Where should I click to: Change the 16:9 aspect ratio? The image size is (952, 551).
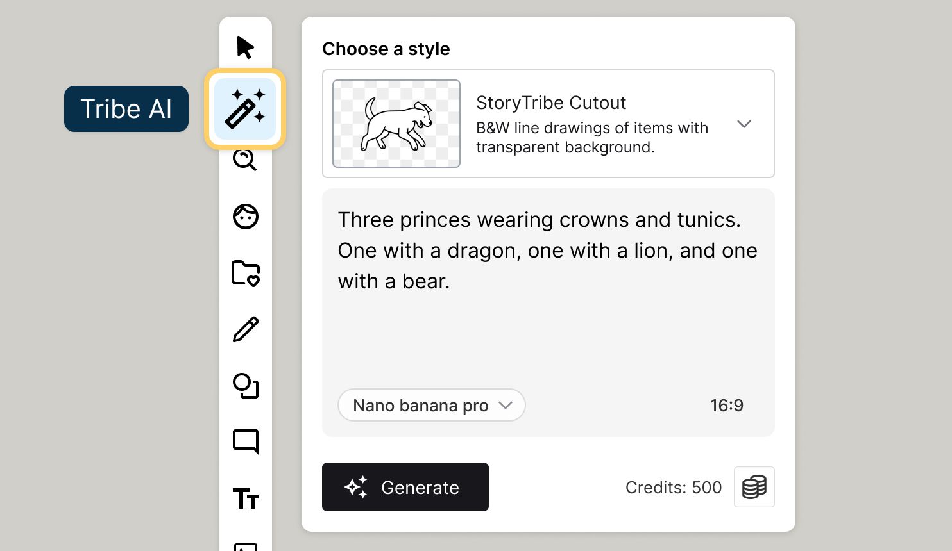tap(726, 405)
